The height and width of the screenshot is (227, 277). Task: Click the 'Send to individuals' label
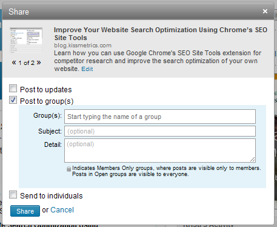[x=52, y=196]
